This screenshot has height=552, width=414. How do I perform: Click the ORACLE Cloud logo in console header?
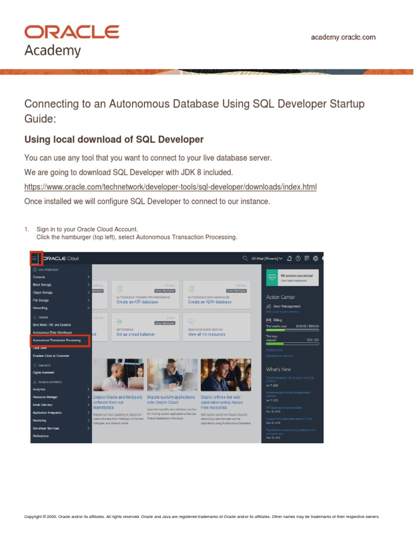tap(60, 258)
